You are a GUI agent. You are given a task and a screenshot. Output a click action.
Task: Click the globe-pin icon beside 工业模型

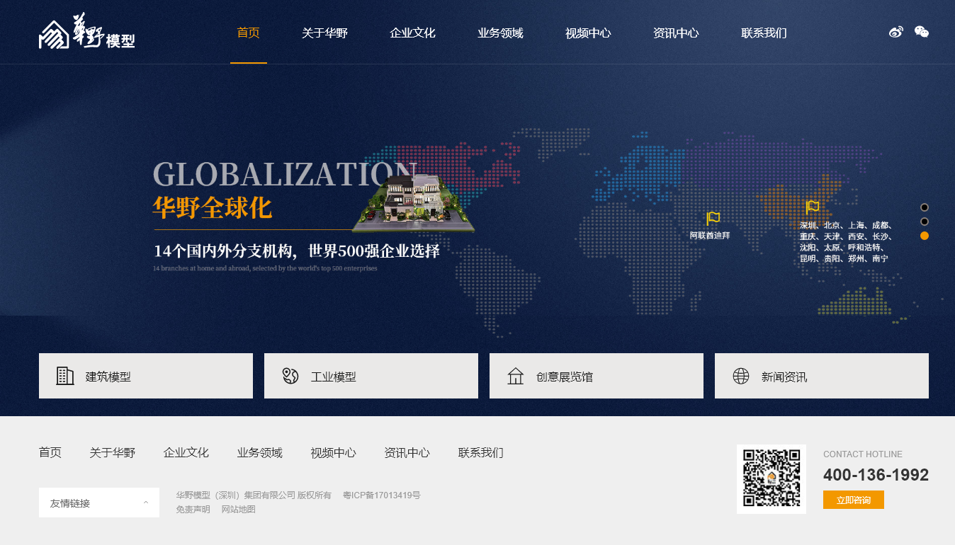tap(290, 376)
